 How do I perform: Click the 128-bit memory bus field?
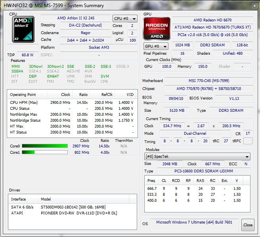[242, 45]
